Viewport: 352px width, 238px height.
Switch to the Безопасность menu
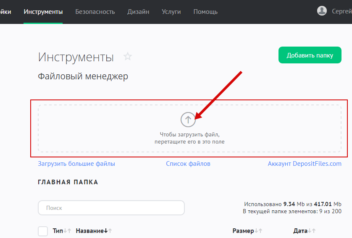[95, 12]
